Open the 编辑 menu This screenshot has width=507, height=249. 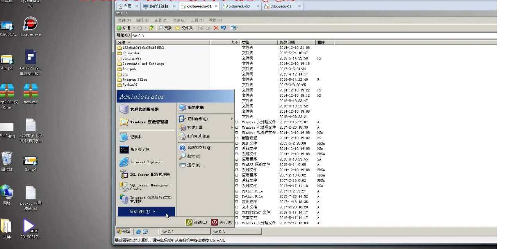142,20
